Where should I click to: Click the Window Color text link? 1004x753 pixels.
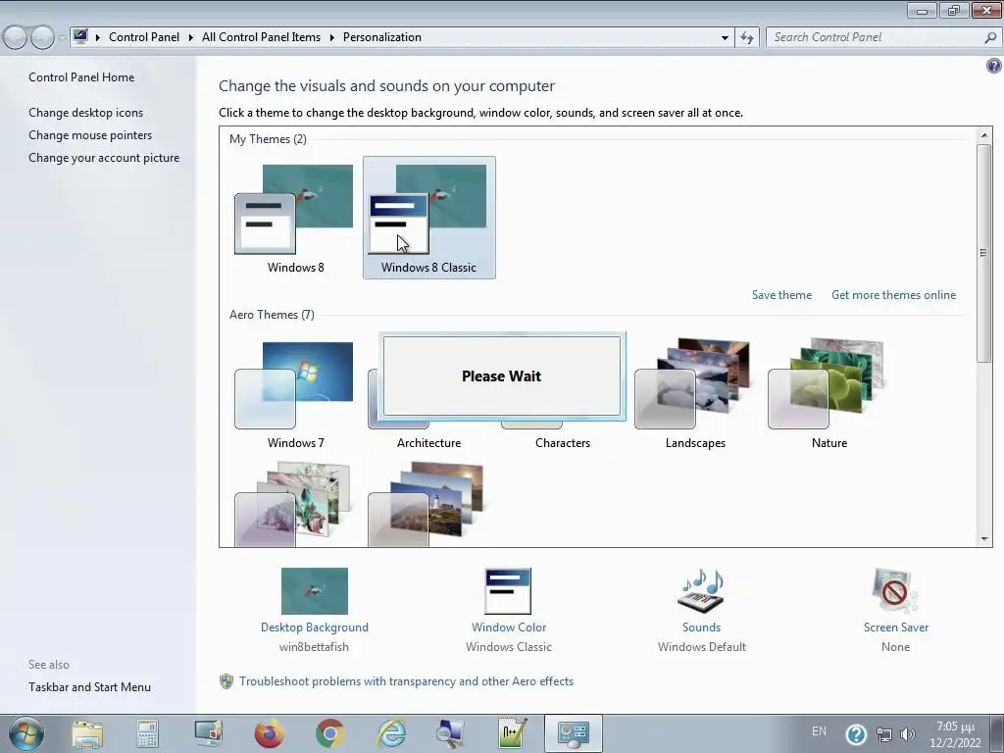pos(509,627)
